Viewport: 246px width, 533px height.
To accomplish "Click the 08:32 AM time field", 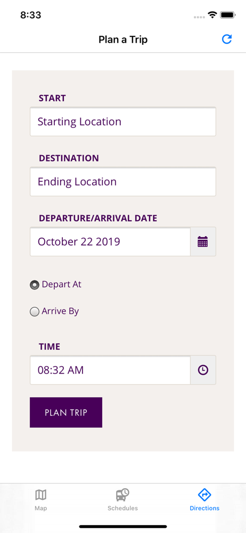I will (x=110, y=370).
